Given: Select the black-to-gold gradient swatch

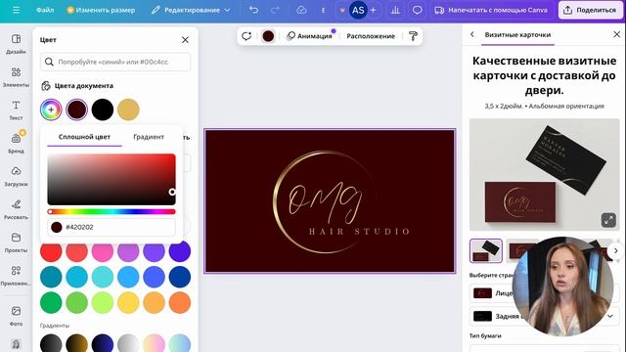Looking at the screenshot, I should pyautogui.click(x=76, y=343).
